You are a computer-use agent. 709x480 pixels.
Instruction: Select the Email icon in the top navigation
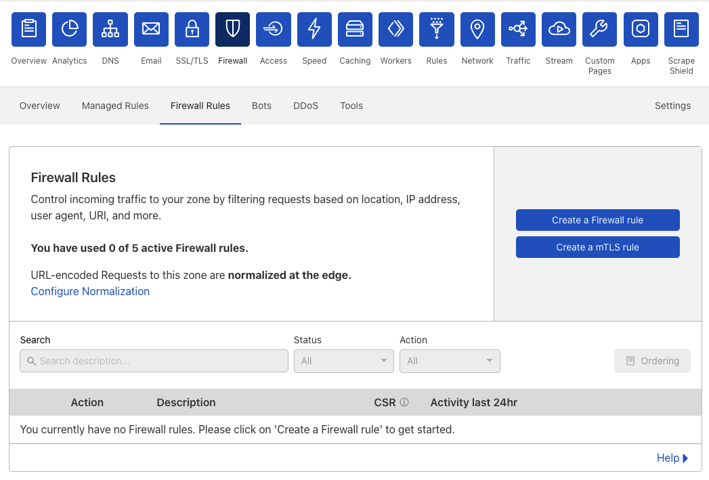[x=150, y=29]
